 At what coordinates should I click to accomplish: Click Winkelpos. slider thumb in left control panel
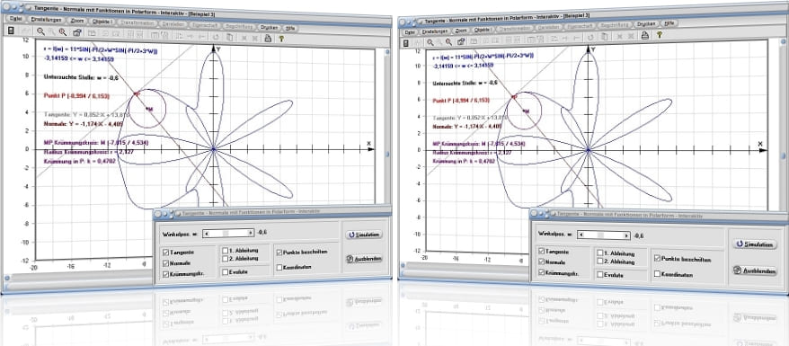(226, 233)
